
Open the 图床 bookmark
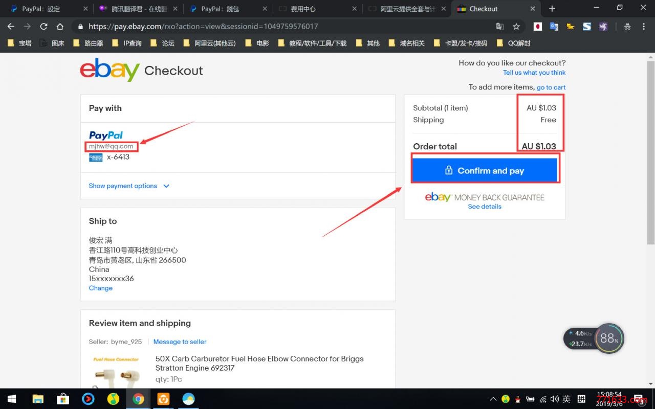pyautogui.click(x=52, y=43)
